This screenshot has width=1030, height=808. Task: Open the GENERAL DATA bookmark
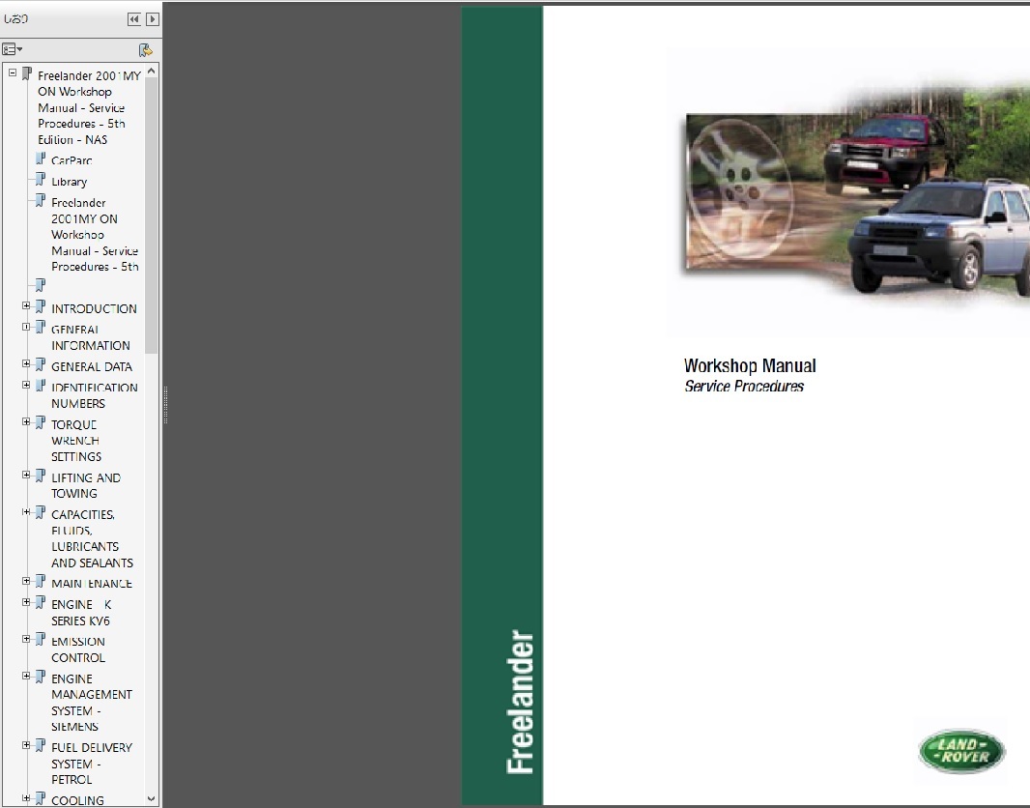pos(92,366)
